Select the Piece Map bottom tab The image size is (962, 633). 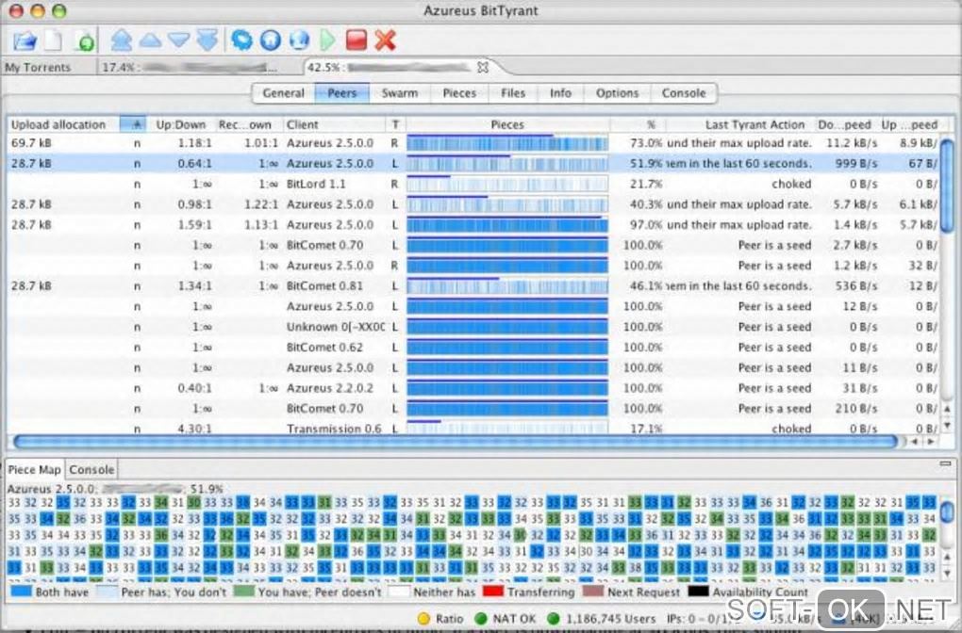pyautogui.click(x=34, y=470)
